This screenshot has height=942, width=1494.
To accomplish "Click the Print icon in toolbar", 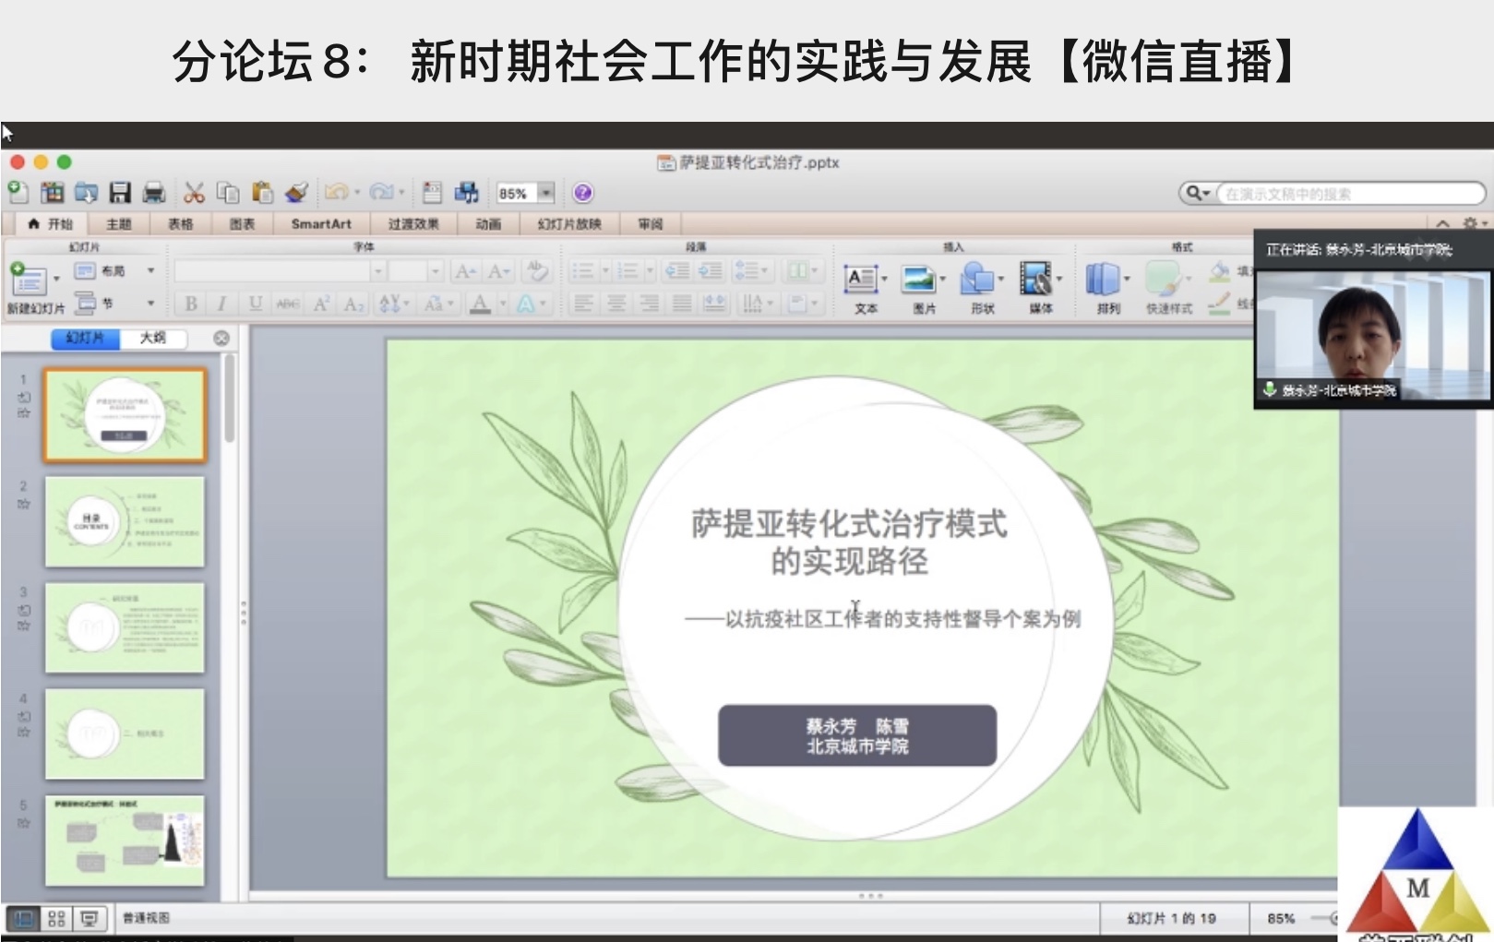I will tap(153, 193).
